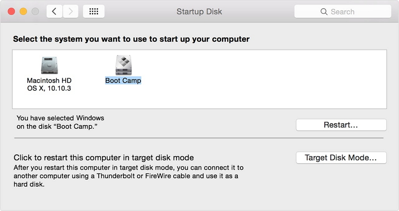The width and height of the screenshot is (399, 211).
Task: Click the 'Select the system' heading text
Action: click(x=131, y=39)
